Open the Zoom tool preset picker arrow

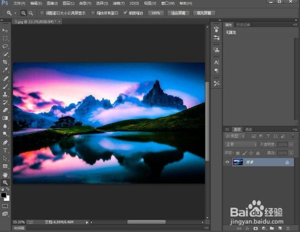15,13
